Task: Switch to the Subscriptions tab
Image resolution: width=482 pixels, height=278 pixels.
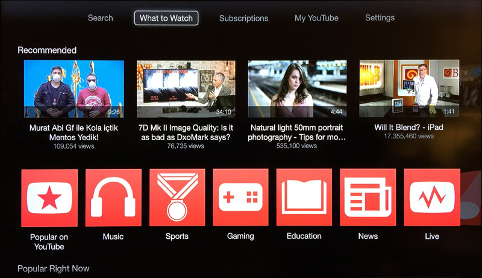Action: pyautogui.click(x=244, y=19)
